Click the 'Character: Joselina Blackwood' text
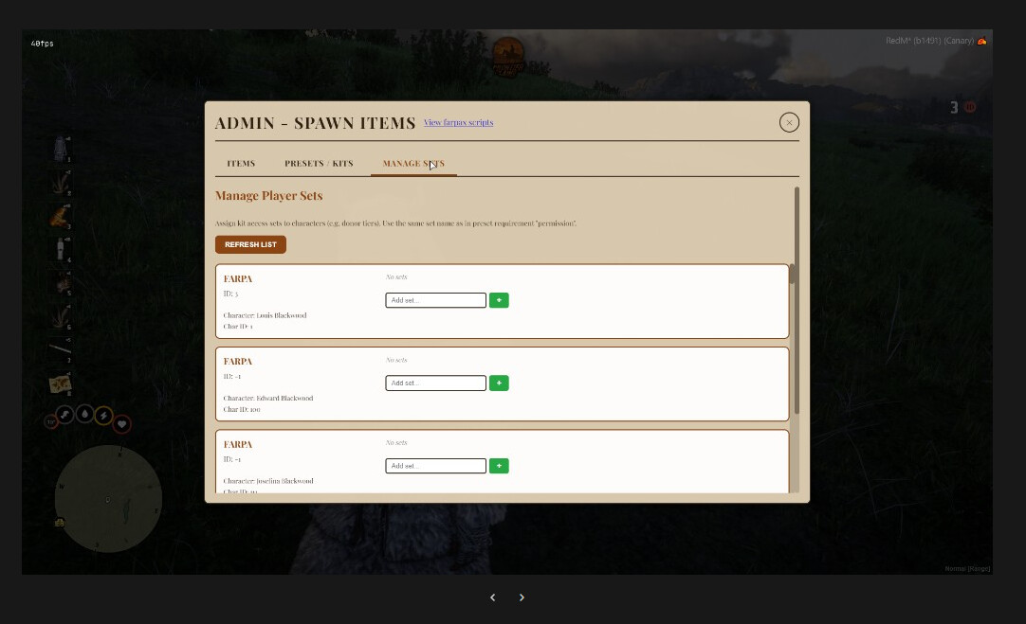Viewport: 1026px width, 624px height. 268,481
